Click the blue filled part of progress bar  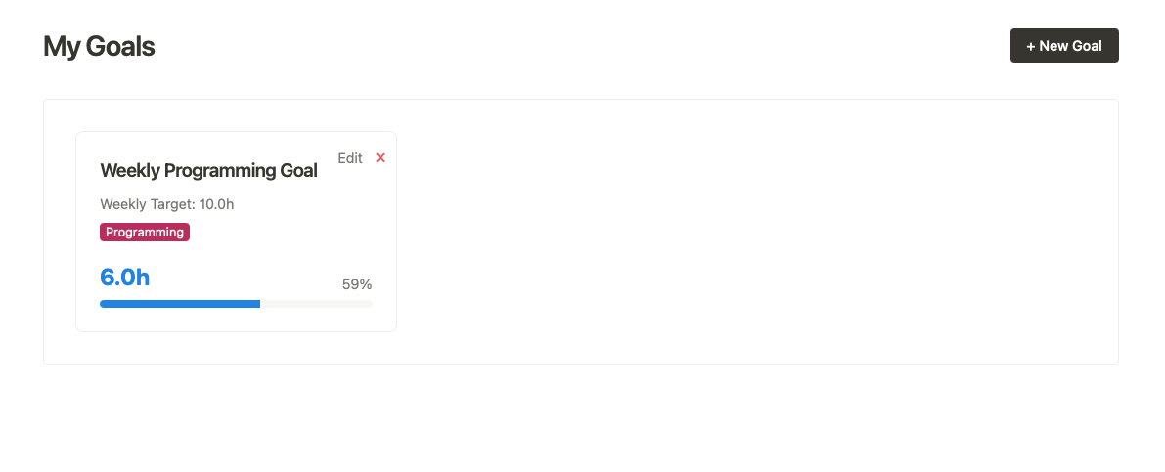tap(180, 304)
